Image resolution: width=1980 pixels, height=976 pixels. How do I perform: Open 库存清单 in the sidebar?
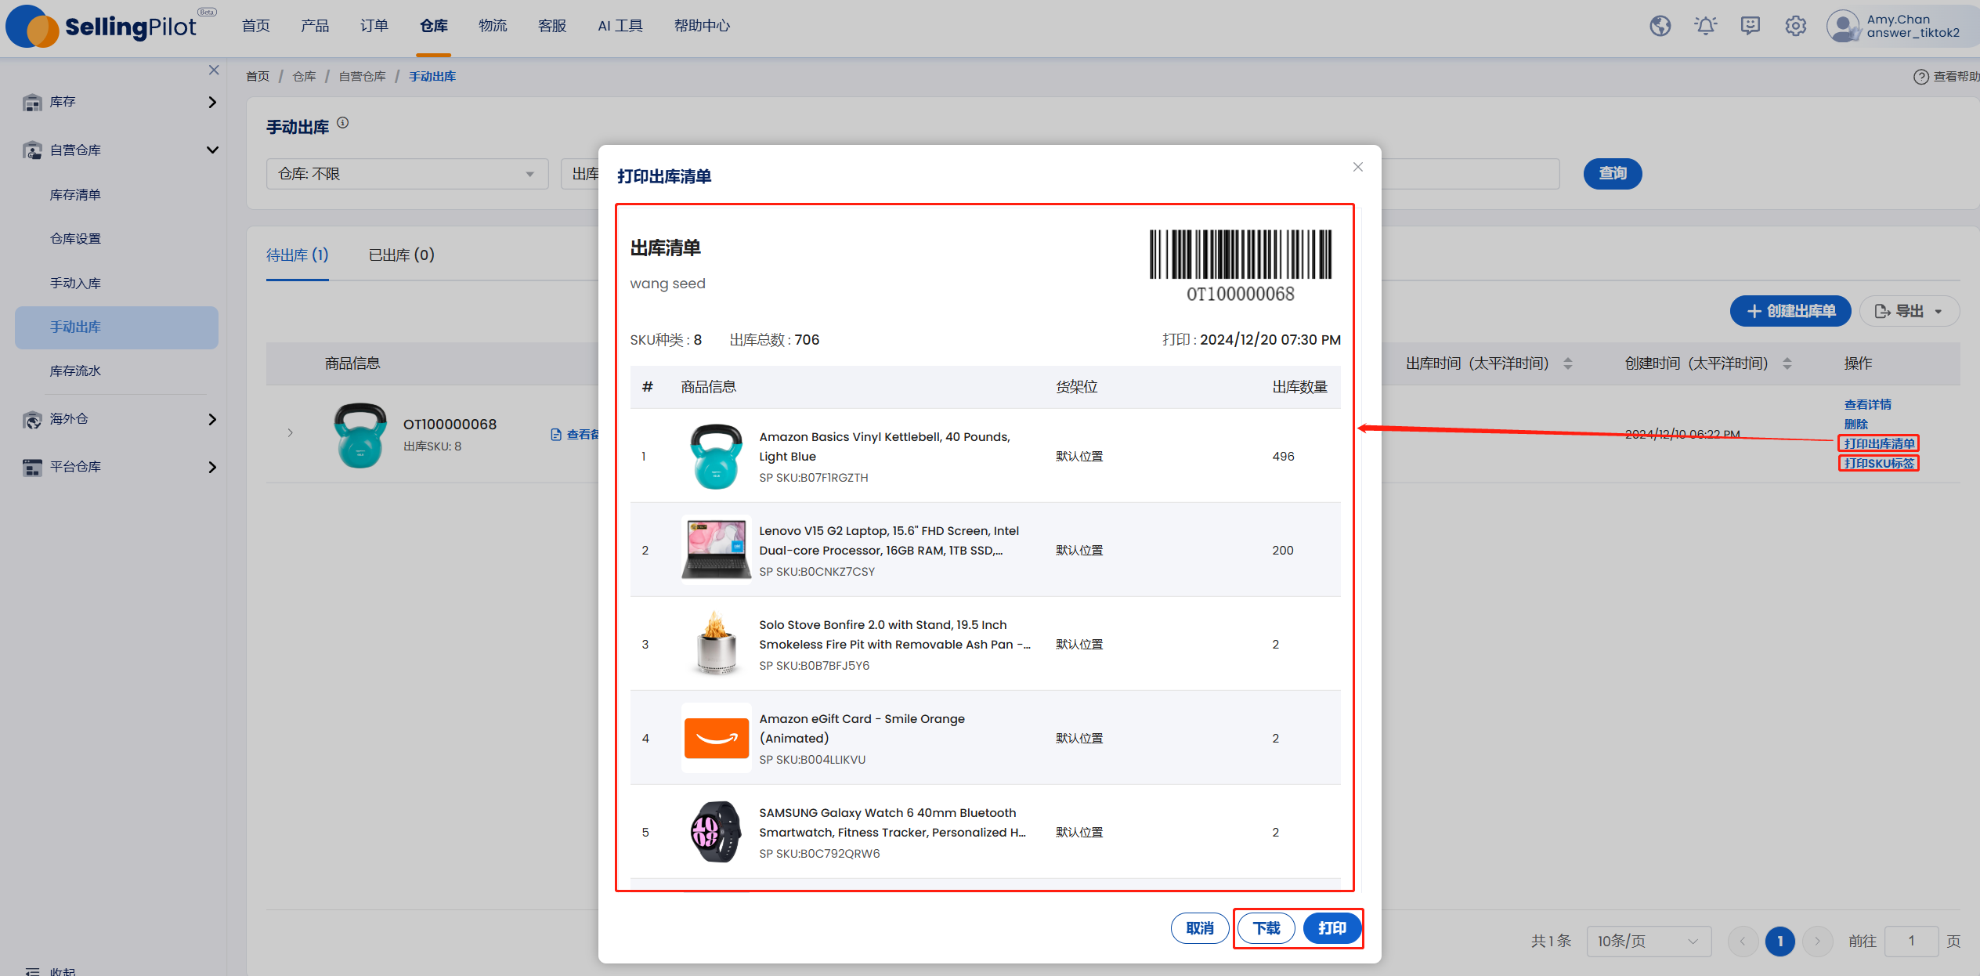[x=75, y=195]
